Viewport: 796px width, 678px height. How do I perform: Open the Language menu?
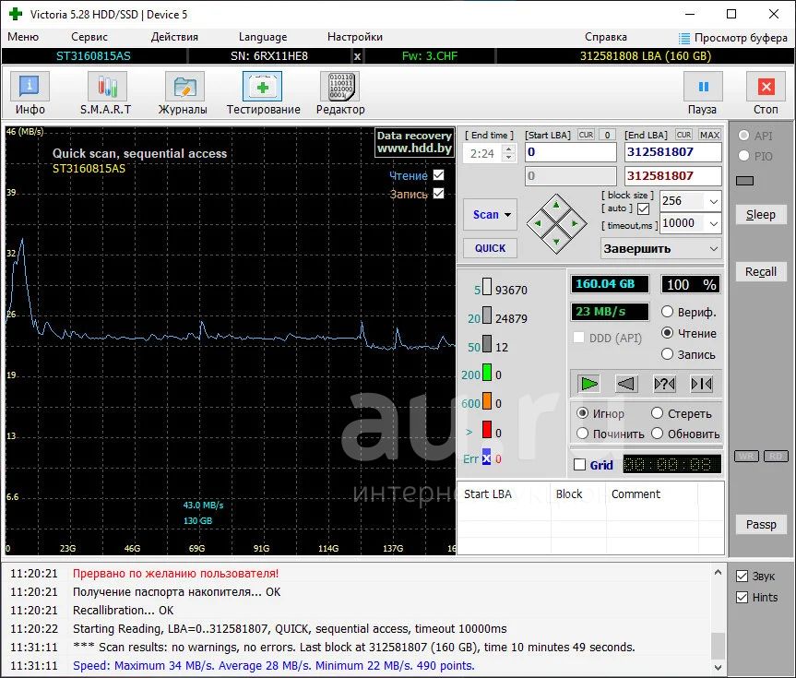pyautogui.click(x=263, y=37)
